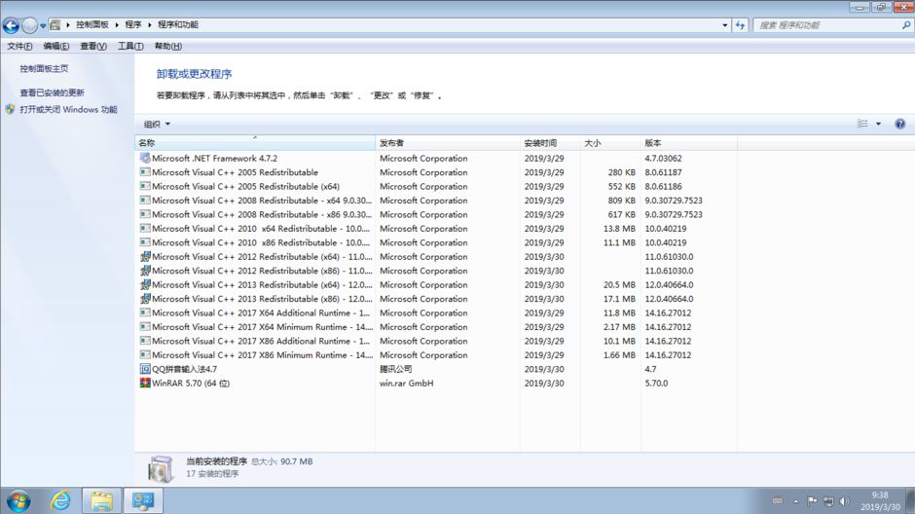Click Control Panel taskbar button

143,500
